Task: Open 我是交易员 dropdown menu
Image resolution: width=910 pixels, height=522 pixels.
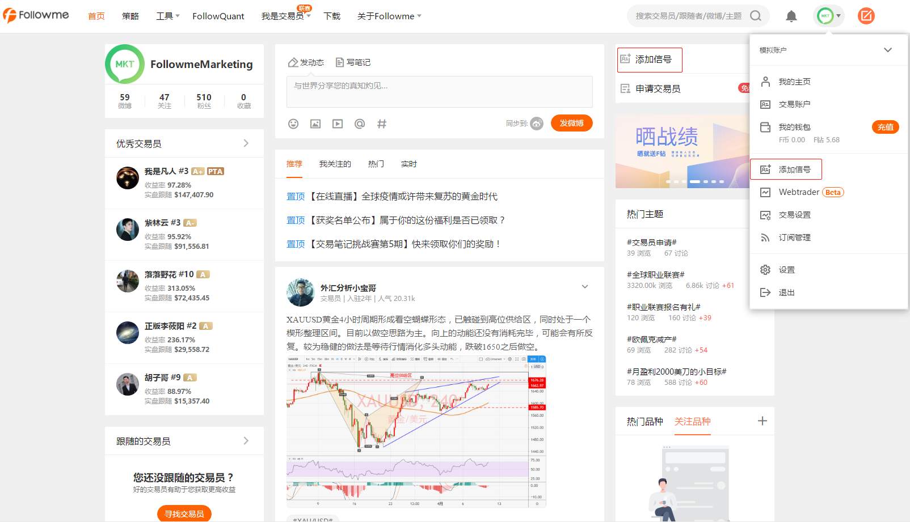Action: pos(286,16)
